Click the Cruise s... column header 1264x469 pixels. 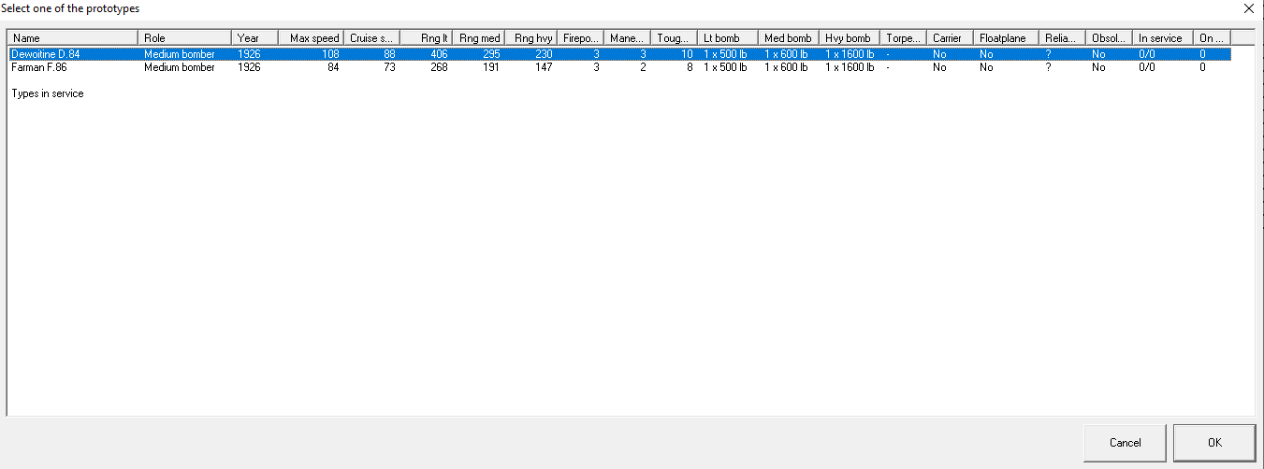click(371, 38)
